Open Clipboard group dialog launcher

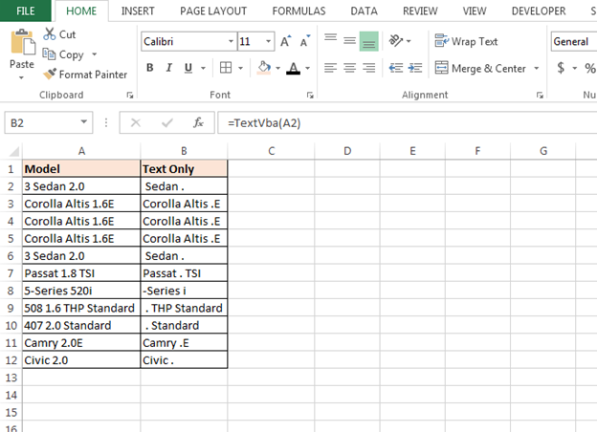coord(130,95)
